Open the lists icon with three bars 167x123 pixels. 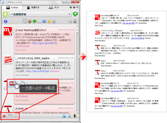(54, 21)
